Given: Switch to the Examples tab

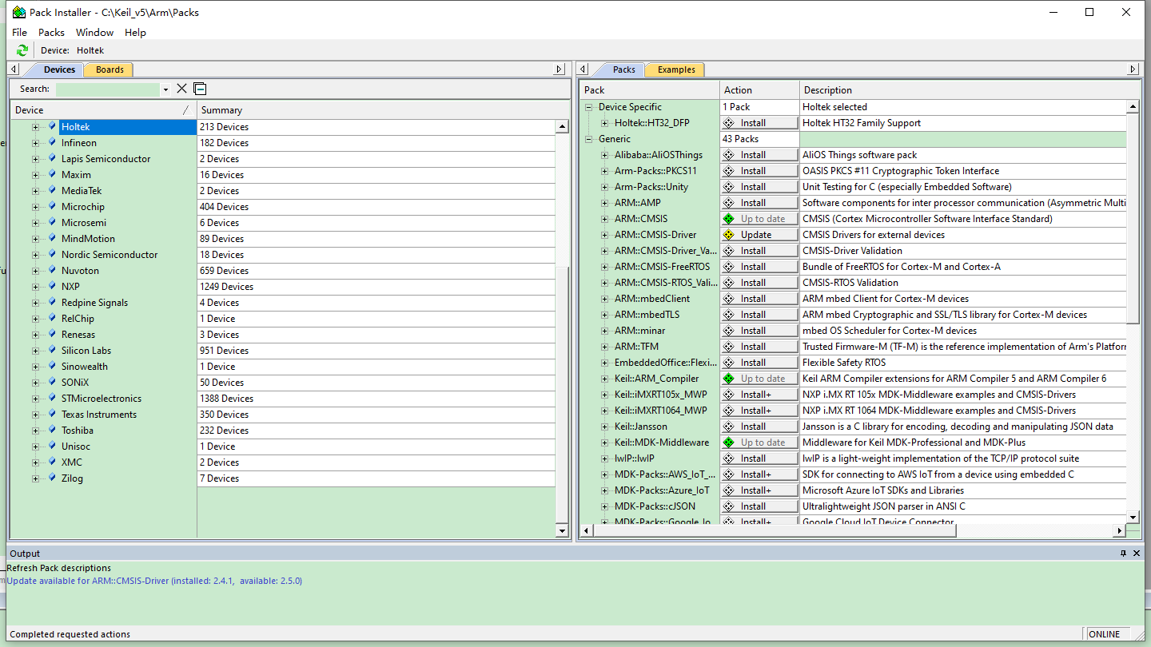Looking at the screenshot, I should coord(676,69).
